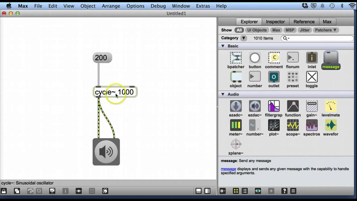
Task: Open the Explorer gear settings menu
Action: click(223, 191)
